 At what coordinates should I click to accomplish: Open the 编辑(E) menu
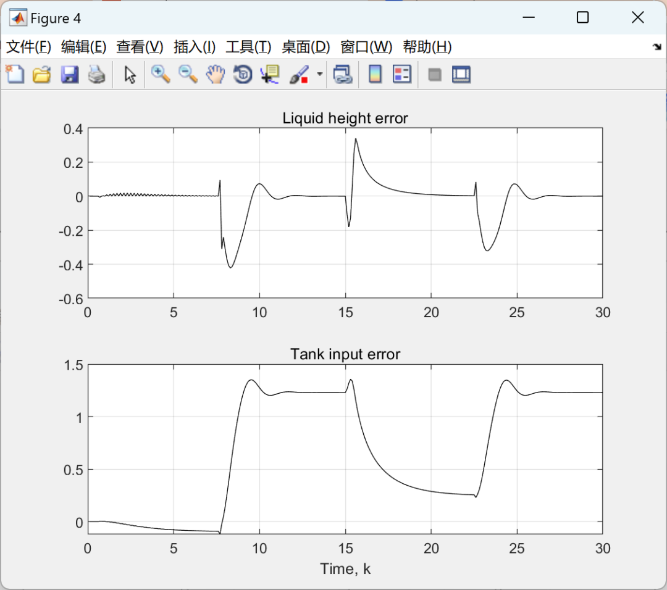83,47
